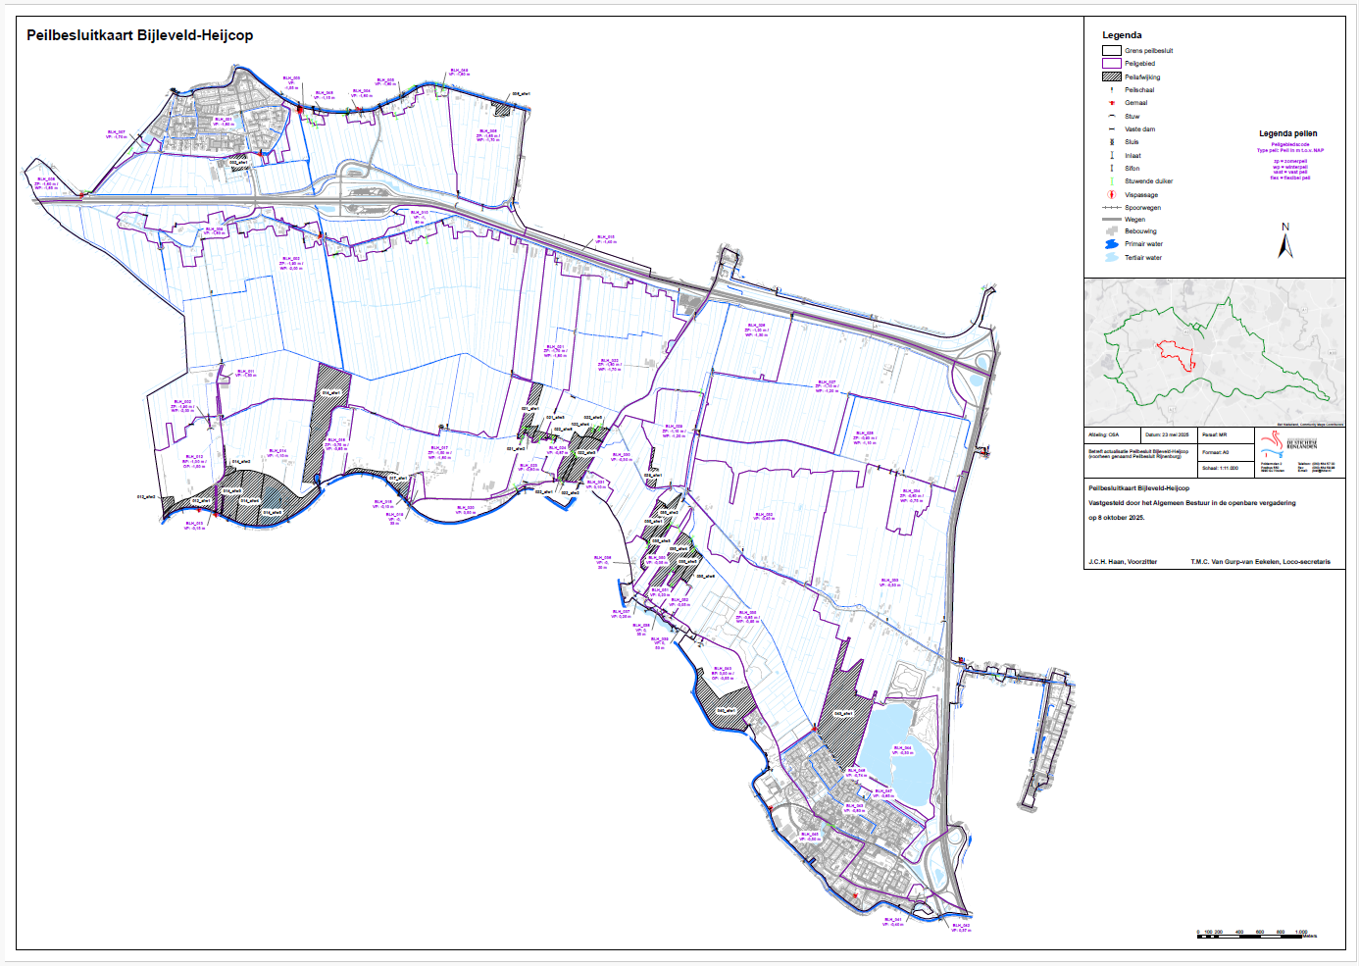The width and height of the screenshot is (1359, 966).
Task: Click the Schaal 1:11.000 cell
Action: [1220, 468]
